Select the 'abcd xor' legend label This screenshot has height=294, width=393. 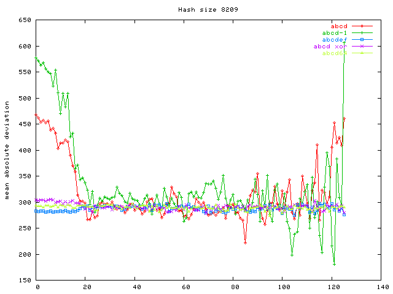(x=330, y=47)
